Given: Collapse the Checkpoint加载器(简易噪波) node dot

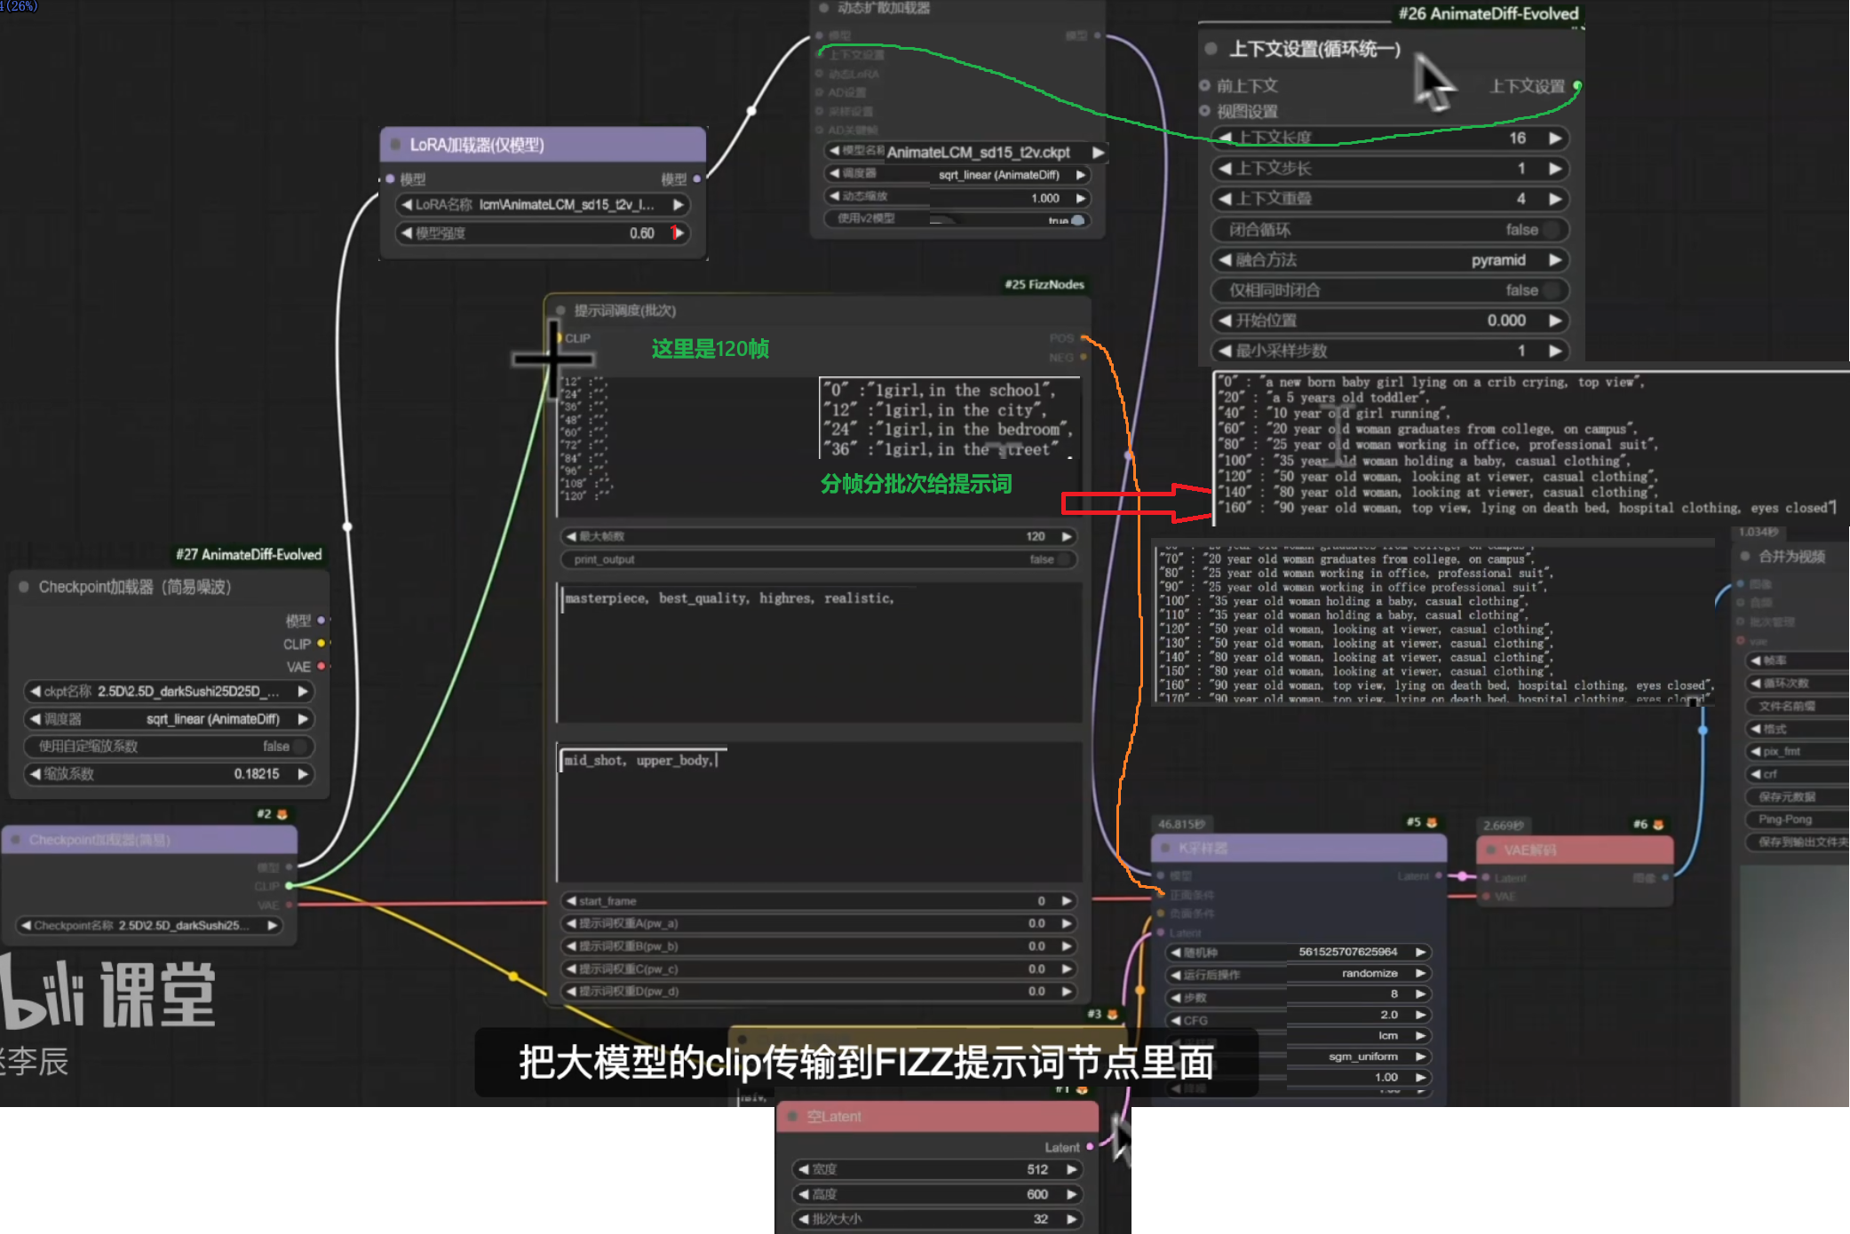Looking at the screenshot, I should (24, 587).
